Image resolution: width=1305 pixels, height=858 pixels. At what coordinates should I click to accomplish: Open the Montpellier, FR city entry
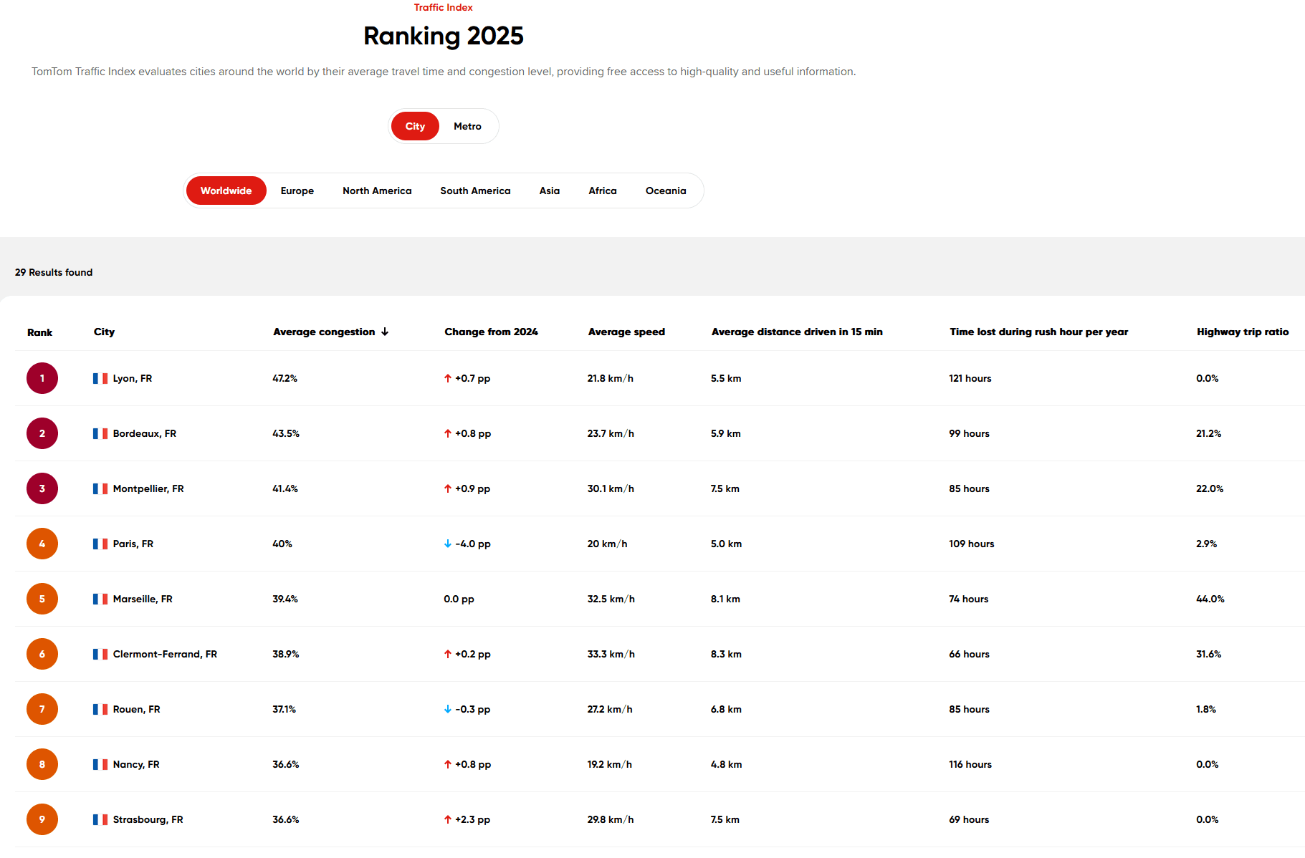tap(148, 488)
